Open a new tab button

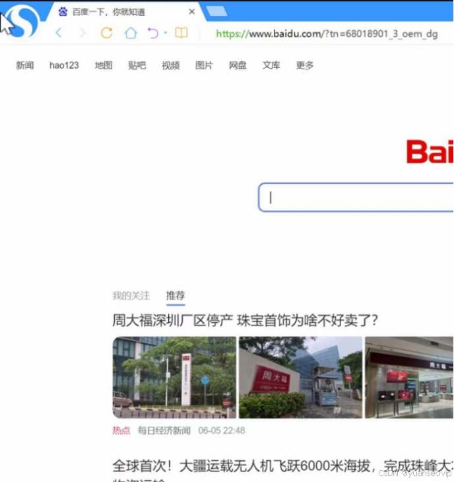pos(217,11)
